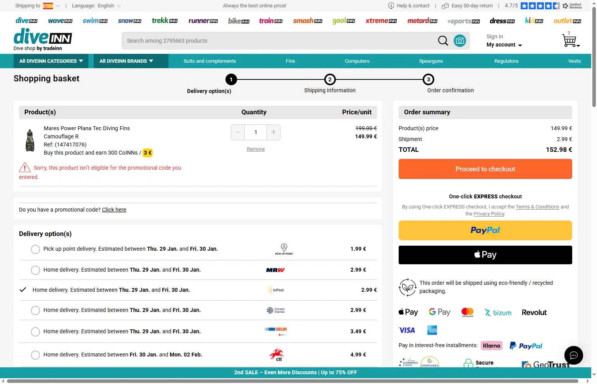The height and width of the screenshot is (384, 597).
Task: Open Regulators category
Action: click(x=506, y=61)
